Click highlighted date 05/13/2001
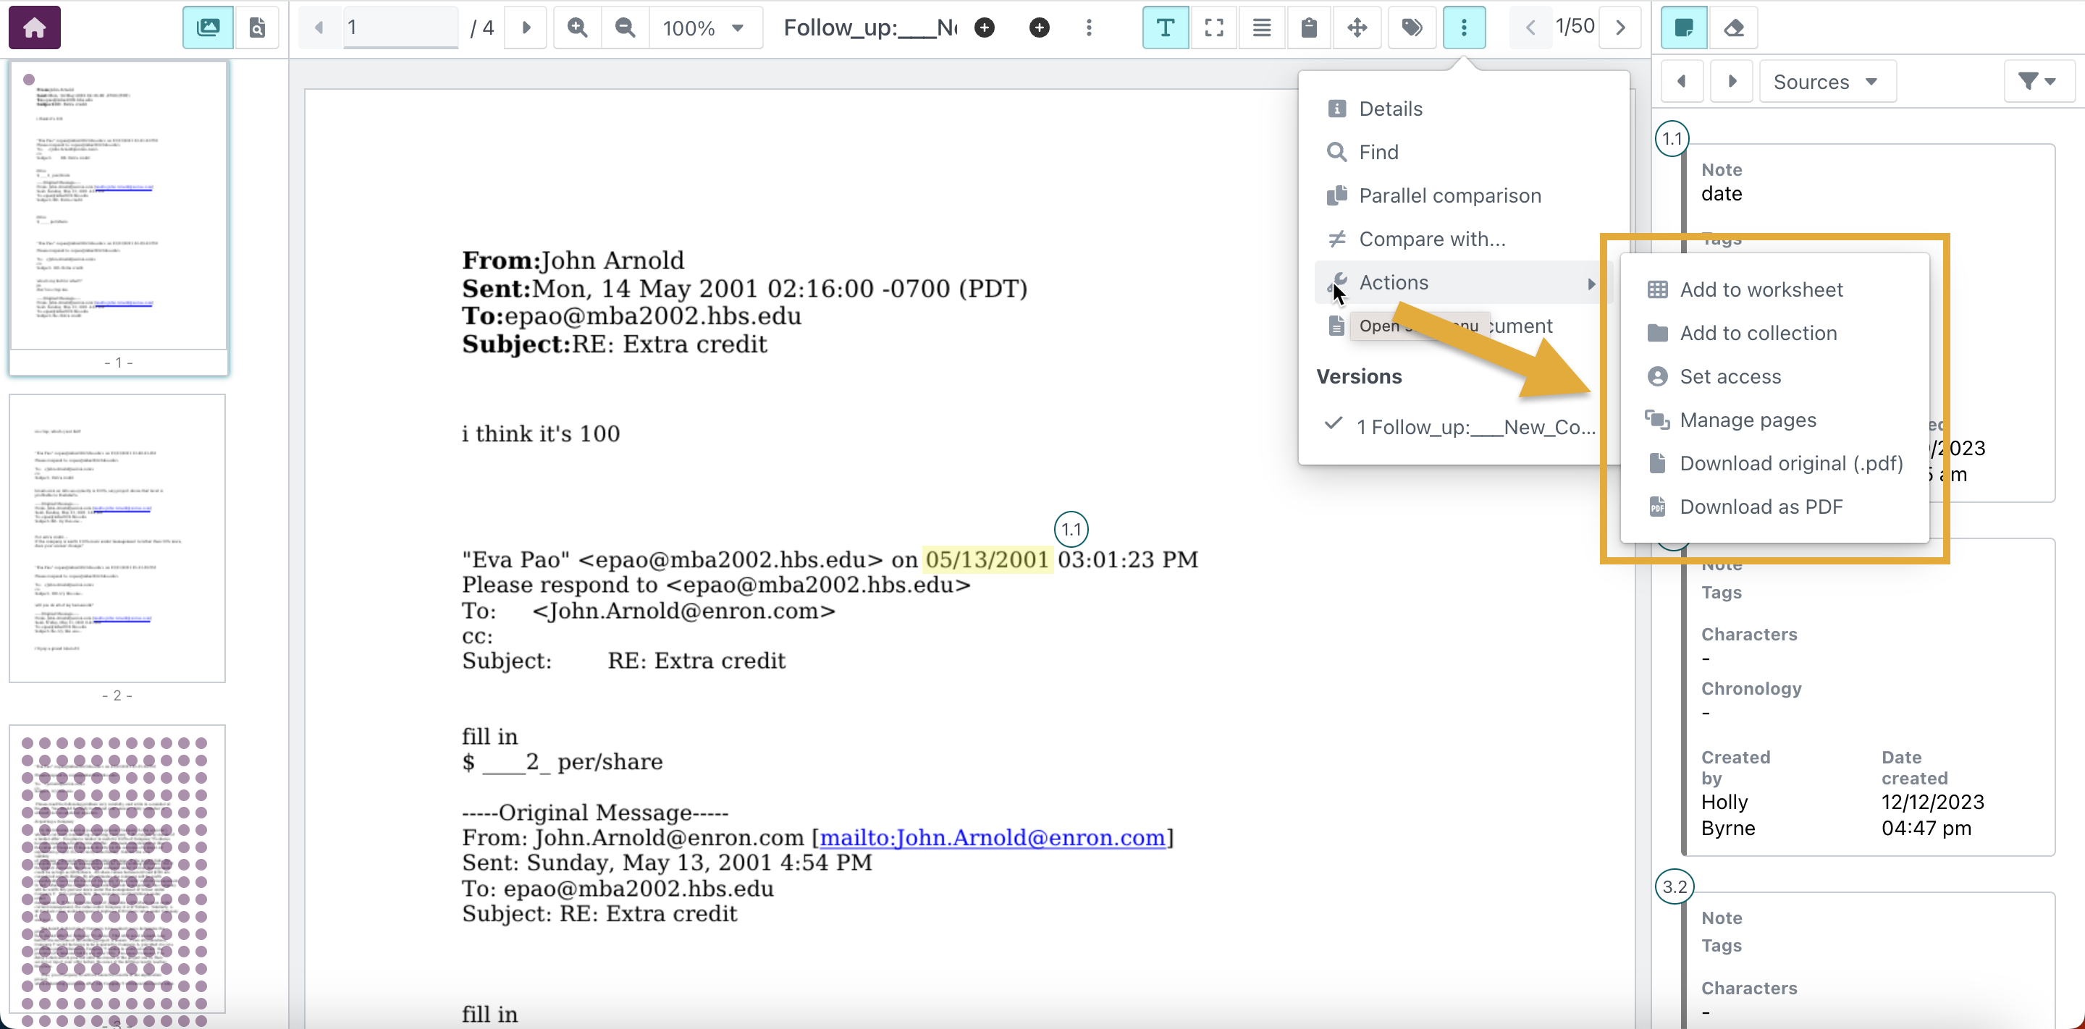This screenshot has width=2085, height=1029. [987, 559]
